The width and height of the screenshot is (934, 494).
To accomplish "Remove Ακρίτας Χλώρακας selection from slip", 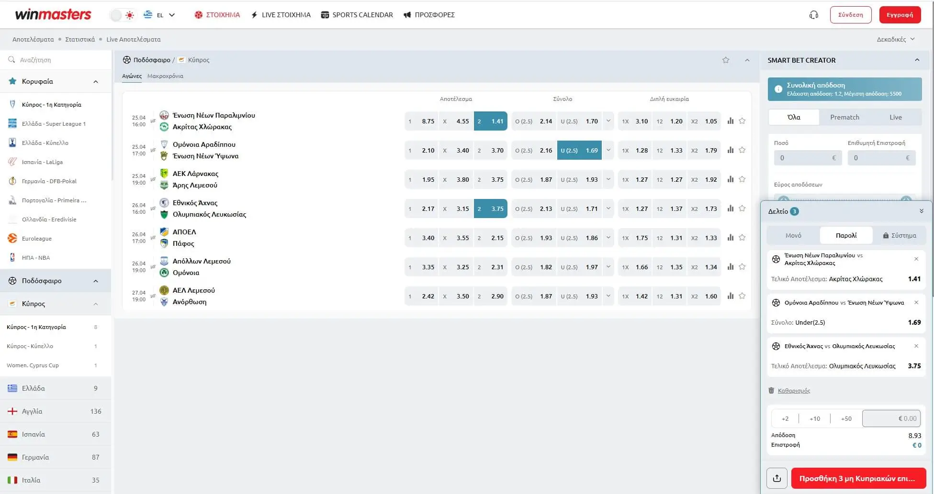I will point(916,259).
